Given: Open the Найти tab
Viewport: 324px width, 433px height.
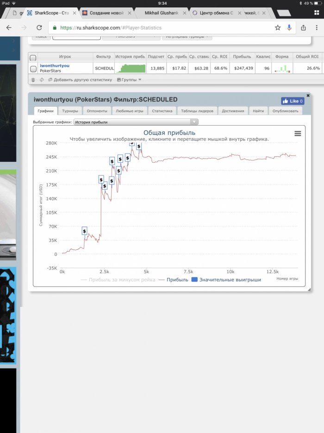Looking at the screenshot, I should pos(258,111).
